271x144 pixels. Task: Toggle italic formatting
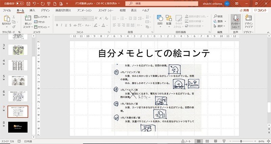point(61,25)
